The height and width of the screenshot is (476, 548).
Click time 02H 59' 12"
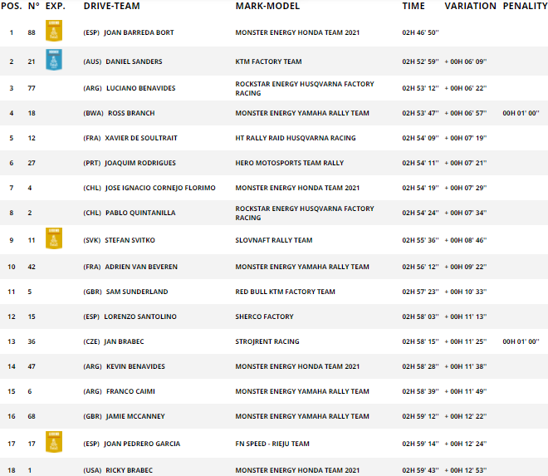[x=420, y=416]
